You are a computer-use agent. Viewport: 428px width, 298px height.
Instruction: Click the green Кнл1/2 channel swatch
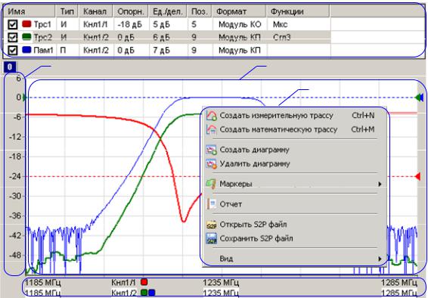click(144, 293)
